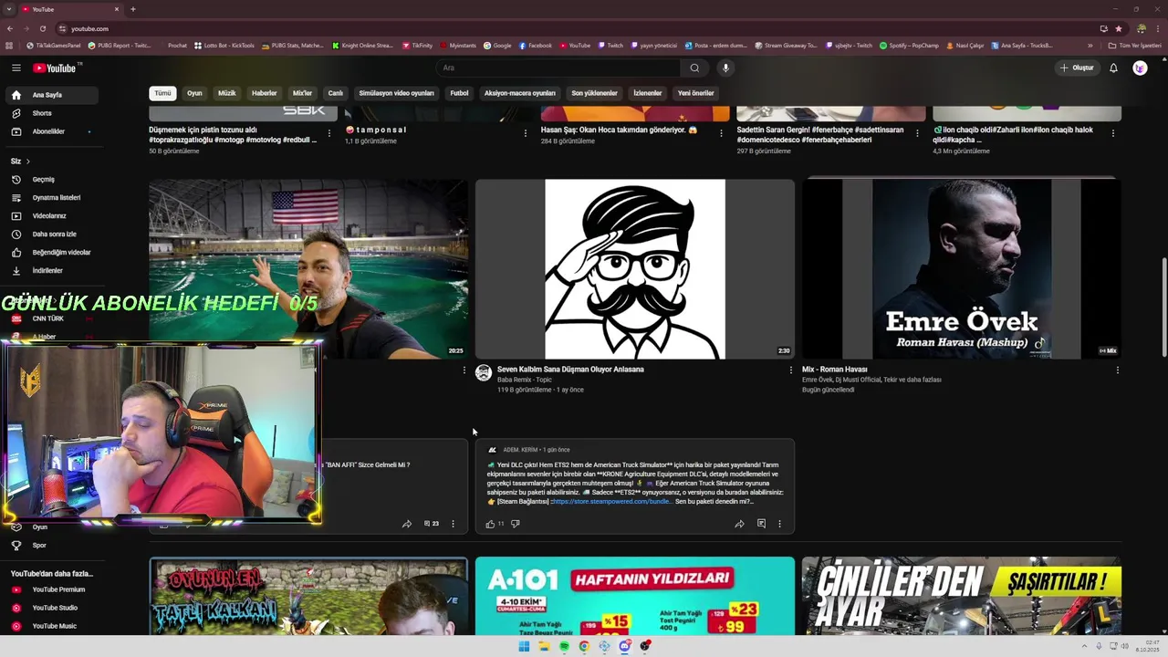Select the Mix'ler filter chip
Screen dimensions: 1168x657
tap(302, 93)
